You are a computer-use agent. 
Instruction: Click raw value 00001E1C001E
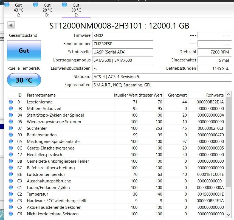(x=210, y=174)
